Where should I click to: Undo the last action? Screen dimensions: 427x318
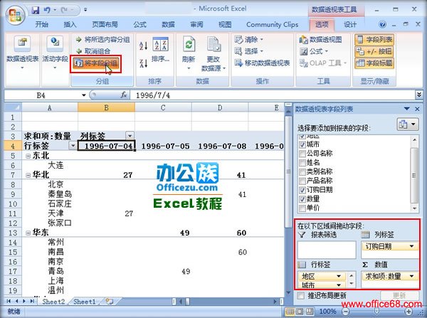point(47,10)
